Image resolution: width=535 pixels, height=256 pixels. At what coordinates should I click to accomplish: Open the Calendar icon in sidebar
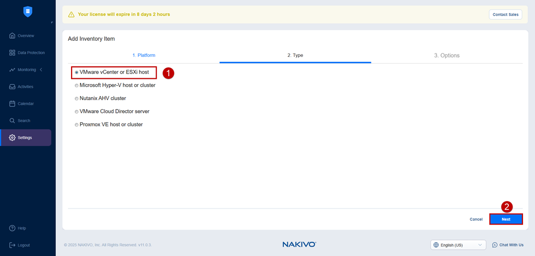(13, 103)
